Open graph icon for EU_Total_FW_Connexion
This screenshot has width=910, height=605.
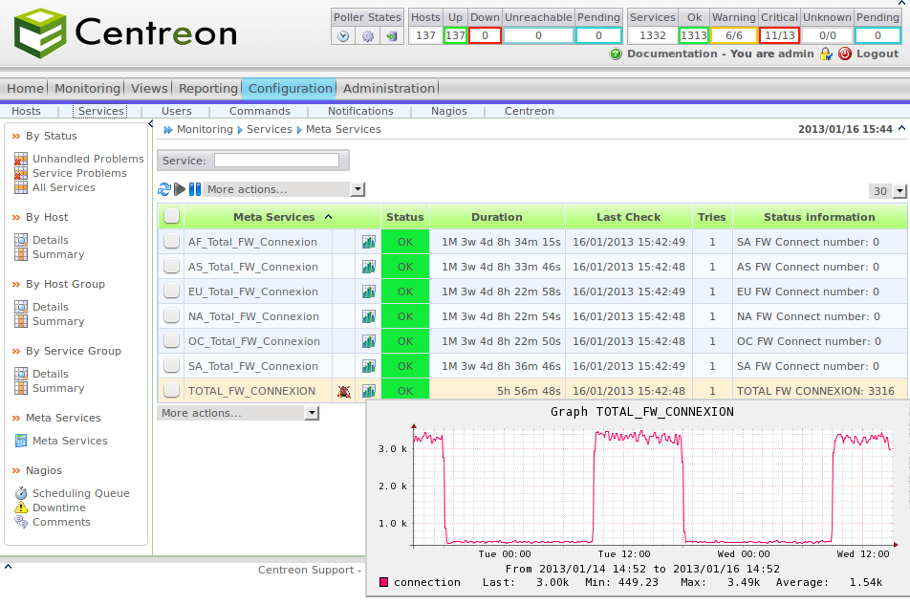point(369,292)
